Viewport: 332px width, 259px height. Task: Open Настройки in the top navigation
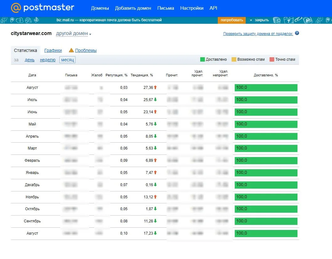coord(192,8)
